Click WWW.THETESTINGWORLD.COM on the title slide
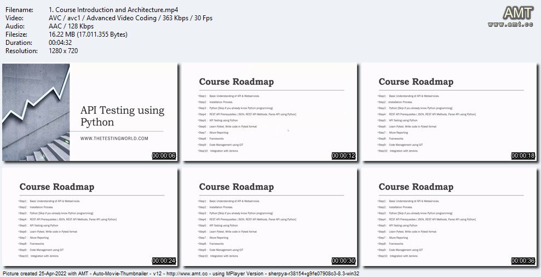 [x=114, y=138]
